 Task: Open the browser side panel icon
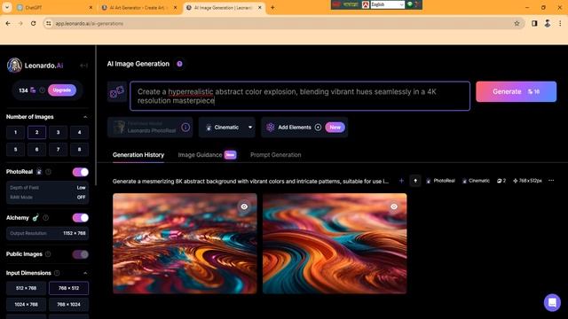point(534,24)
